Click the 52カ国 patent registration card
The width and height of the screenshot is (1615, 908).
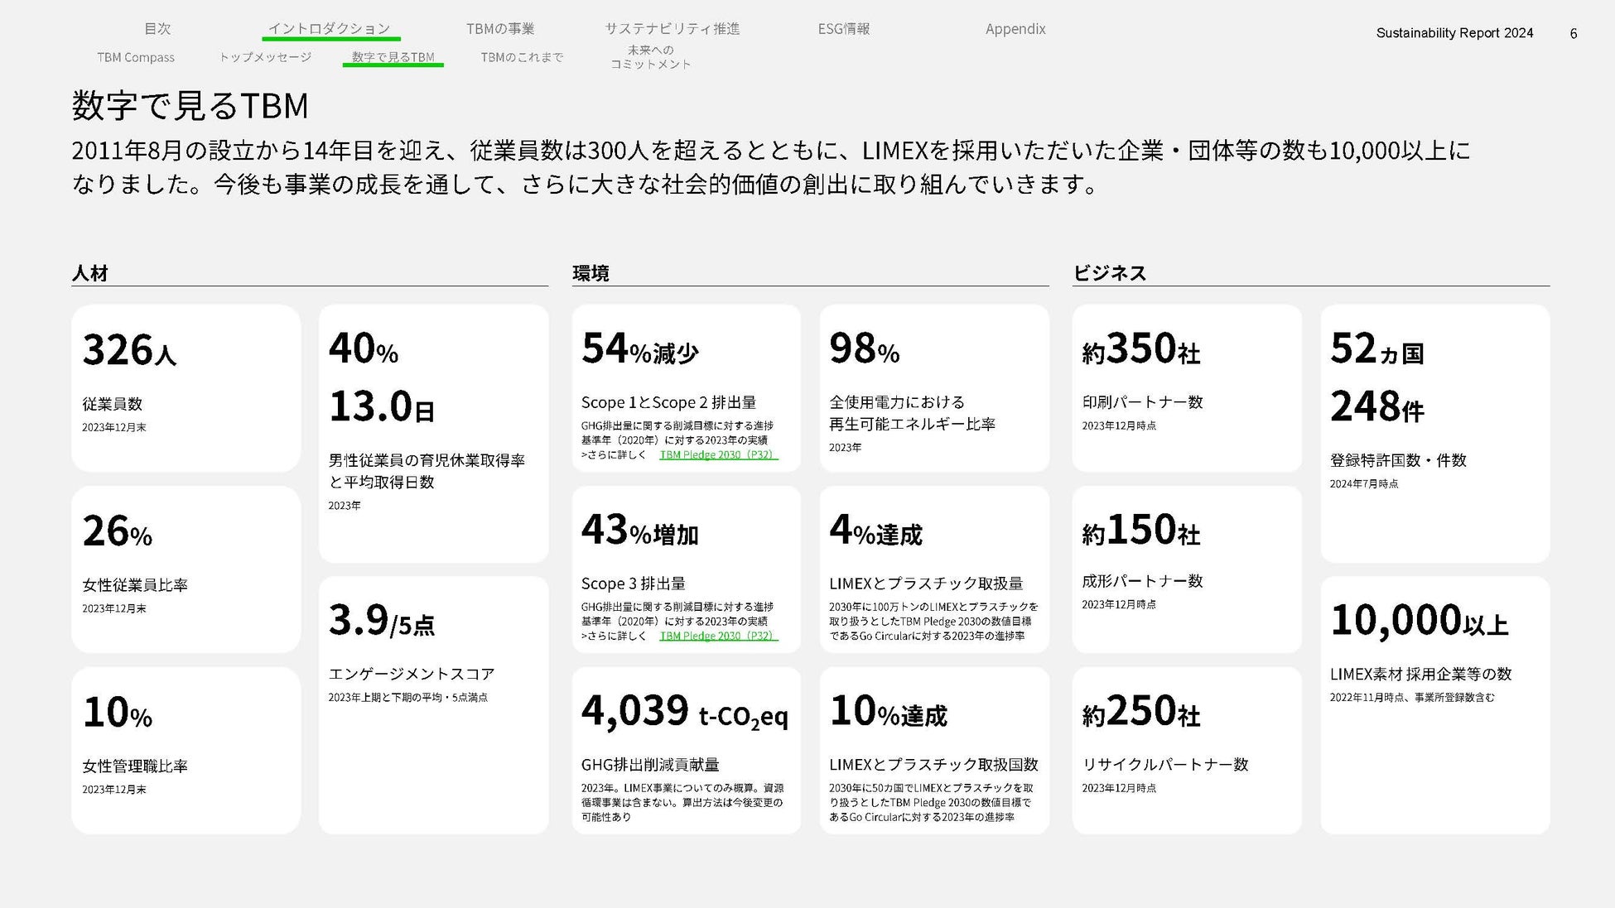(1434, 433)
